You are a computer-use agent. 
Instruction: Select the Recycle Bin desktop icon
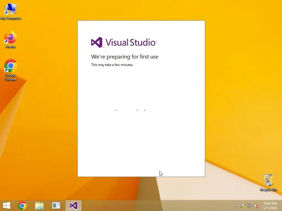[x=268, y=182]
